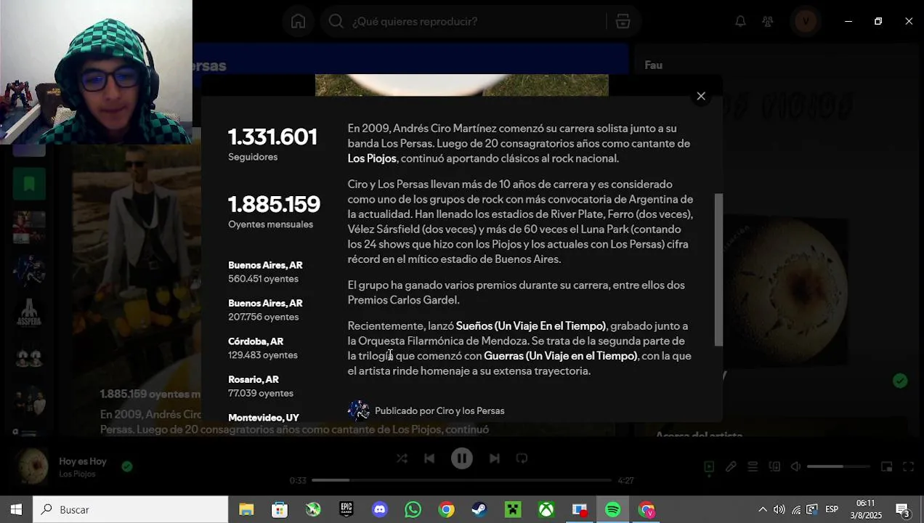Select Montevideo, UY entry
Viewport: 924px width, 523px height.
click(264, 418)
